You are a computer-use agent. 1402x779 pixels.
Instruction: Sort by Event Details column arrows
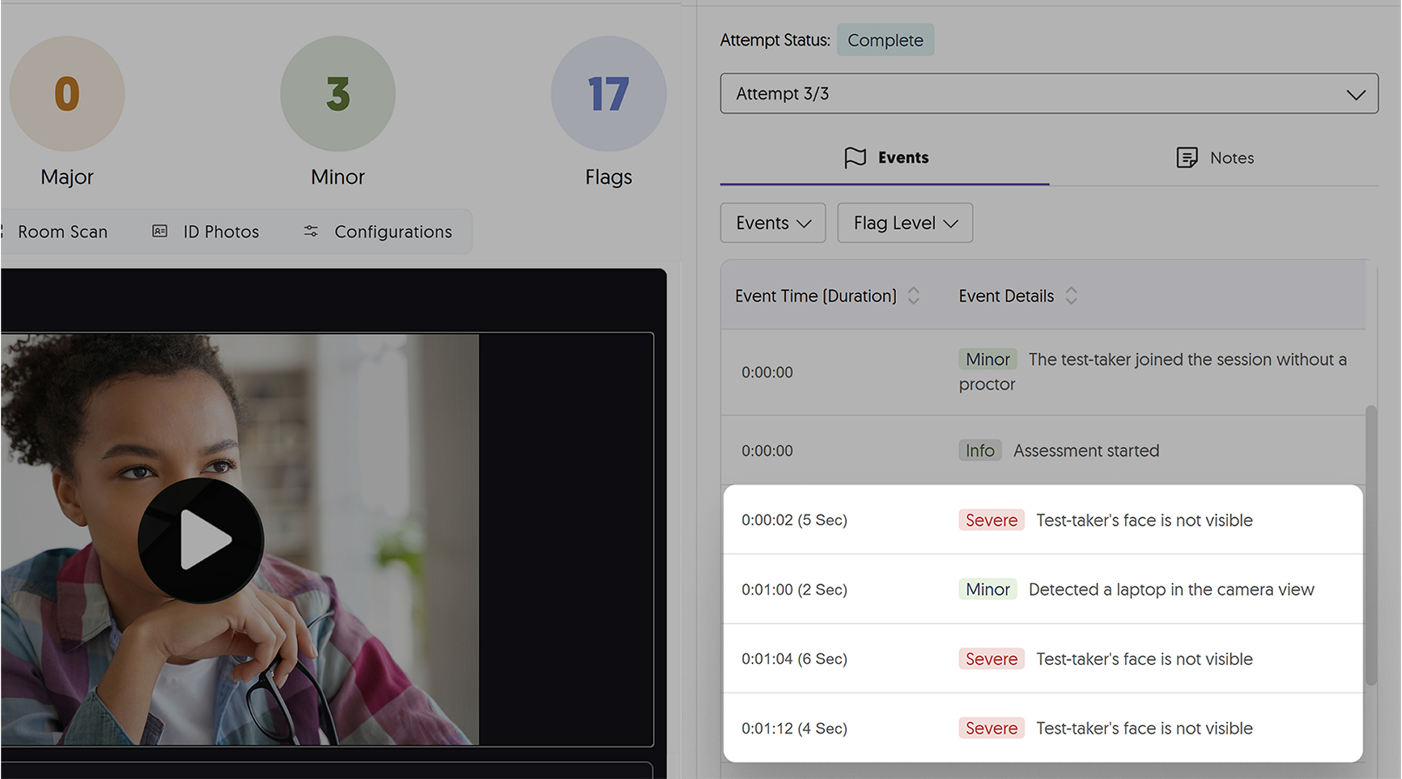(x=1072, y=296)
